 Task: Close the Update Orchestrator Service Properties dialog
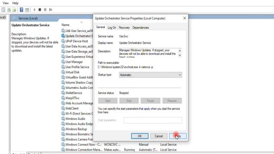click(x=185, y=18)
